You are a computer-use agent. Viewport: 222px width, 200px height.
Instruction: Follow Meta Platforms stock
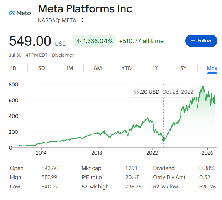click(201, 41)
